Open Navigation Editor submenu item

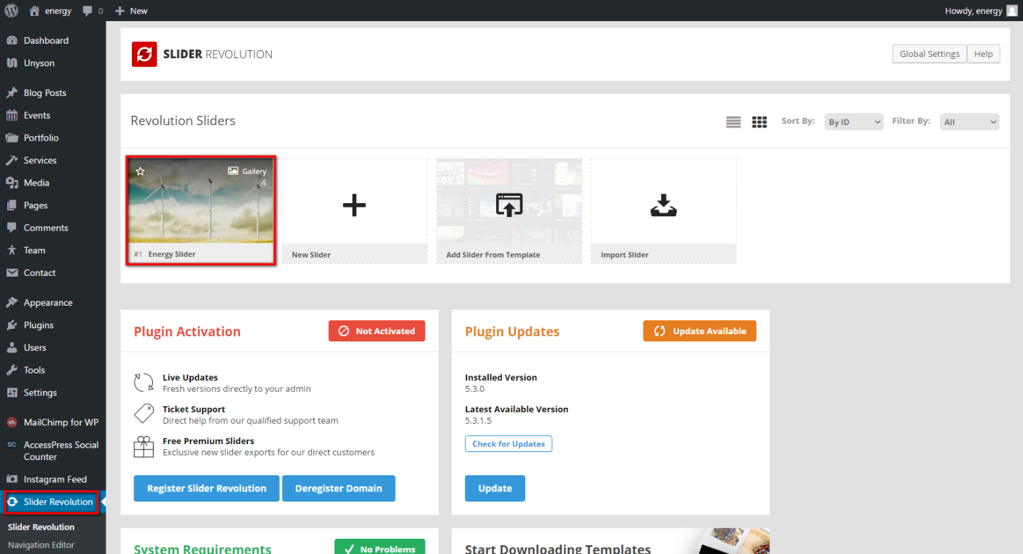[x=41, y=545]
